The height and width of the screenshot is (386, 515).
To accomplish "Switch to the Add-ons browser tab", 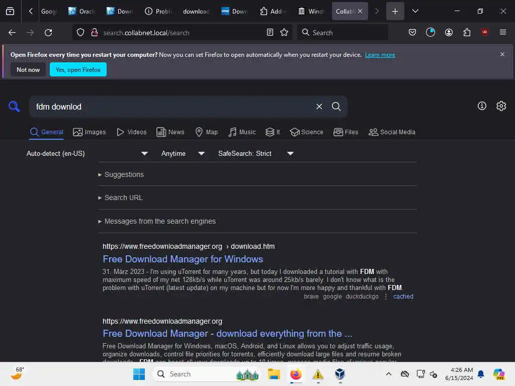I will tap(273, 11).
